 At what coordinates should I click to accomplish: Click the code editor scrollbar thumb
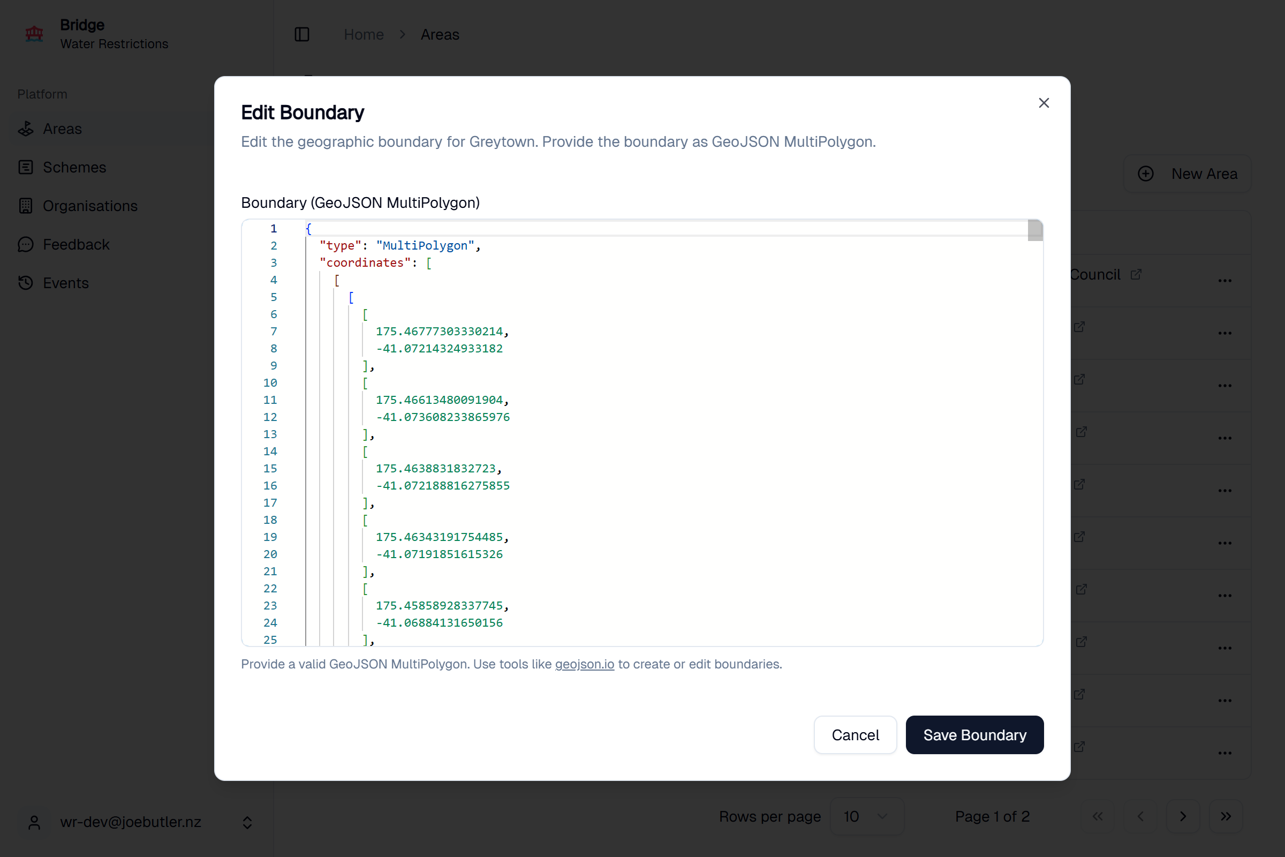pos(1035,230)
